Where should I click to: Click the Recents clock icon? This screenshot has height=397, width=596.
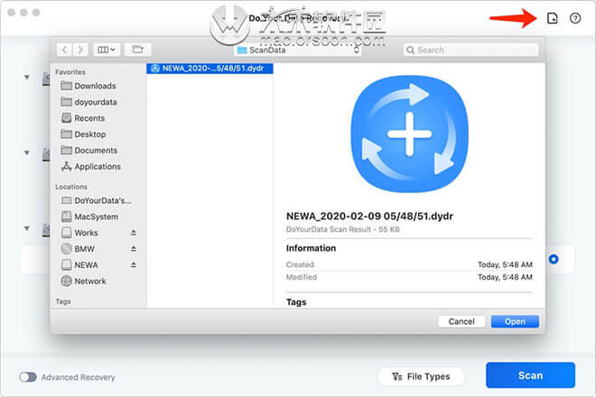pos(67,118)
